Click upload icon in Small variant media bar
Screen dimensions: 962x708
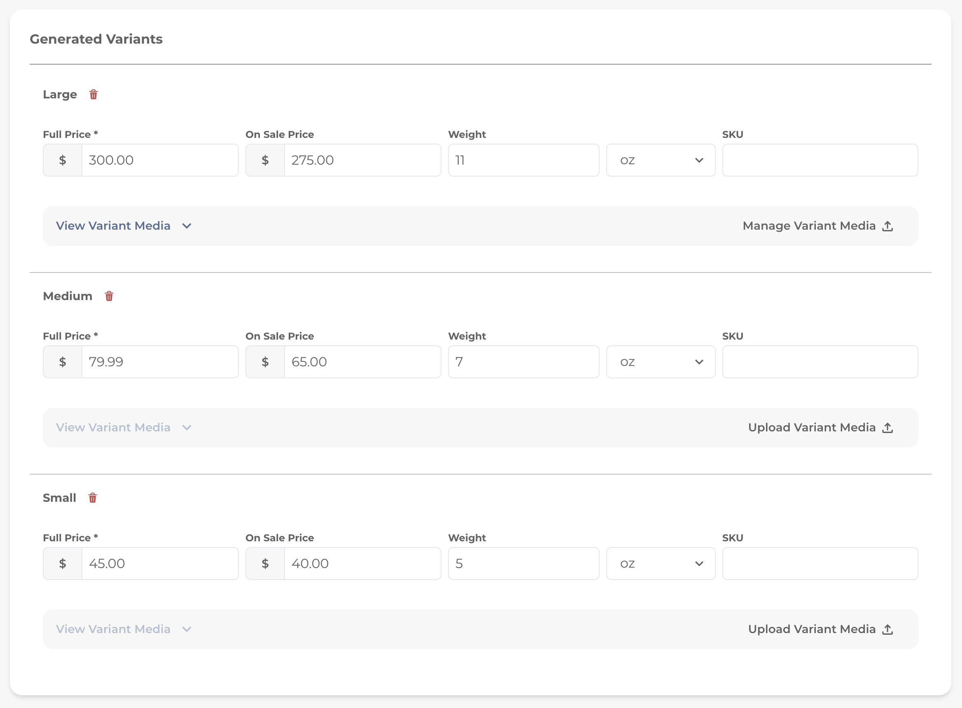tap(887, 629)
